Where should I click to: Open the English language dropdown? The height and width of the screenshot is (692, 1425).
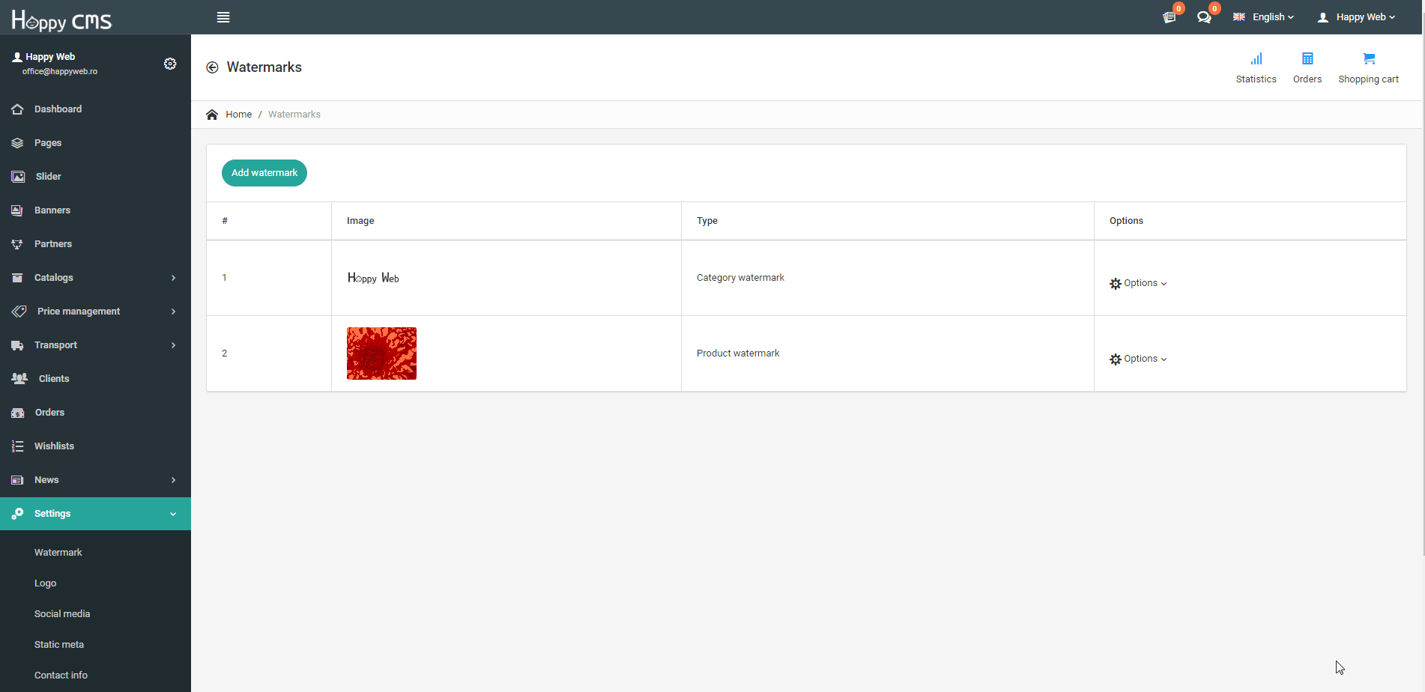point(1263,17)
